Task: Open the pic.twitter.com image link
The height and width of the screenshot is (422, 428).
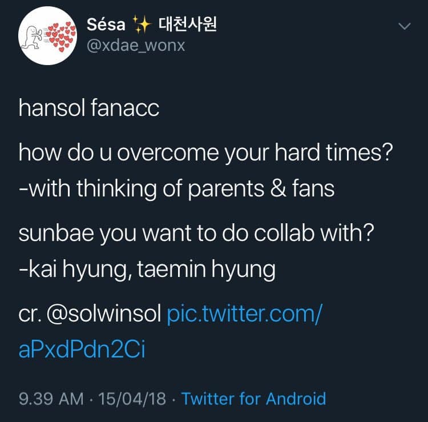Action: coord(243,315)
